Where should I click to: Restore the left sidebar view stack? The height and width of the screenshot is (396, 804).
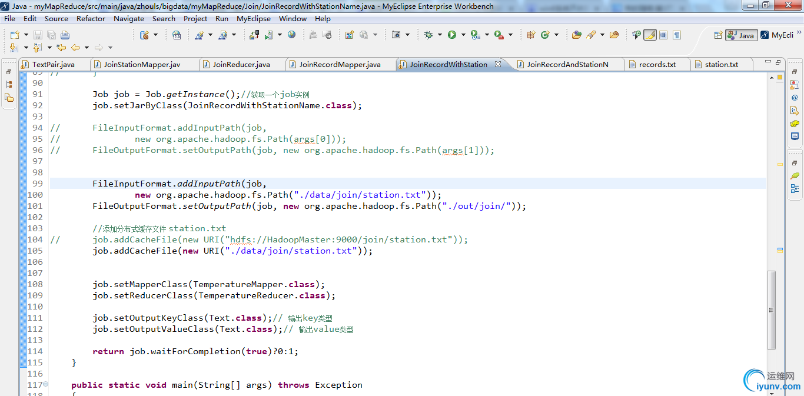(x=9, y=72)
